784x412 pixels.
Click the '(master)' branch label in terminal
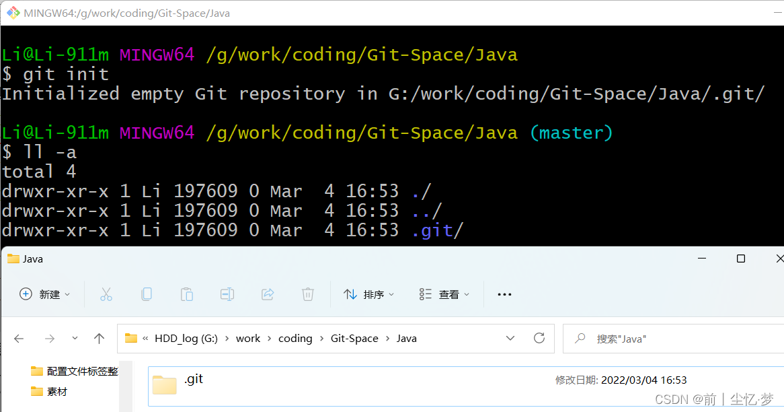coord(571,133)
